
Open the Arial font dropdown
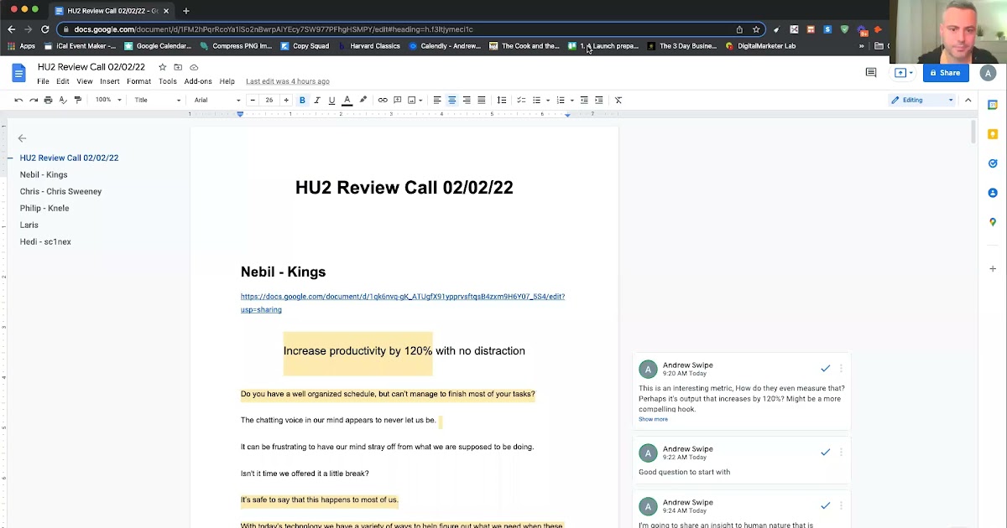(217, 100)
